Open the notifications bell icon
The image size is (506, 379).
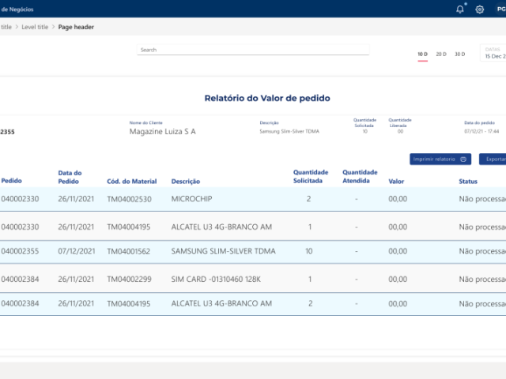pos(460,9)
